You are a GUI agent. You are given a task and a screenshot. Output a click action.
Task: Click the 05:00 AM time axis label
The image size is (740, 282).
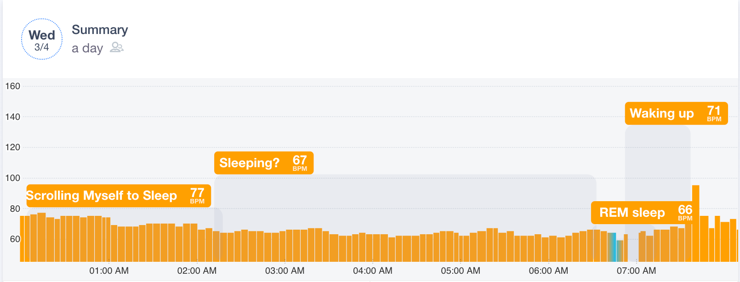tap(461, 271)
